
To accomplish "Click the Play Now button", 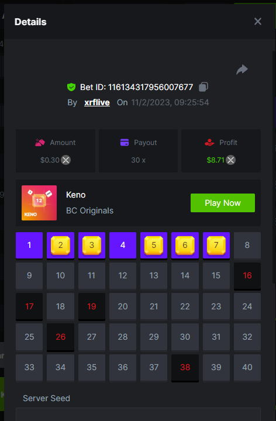I will [223, 203].
